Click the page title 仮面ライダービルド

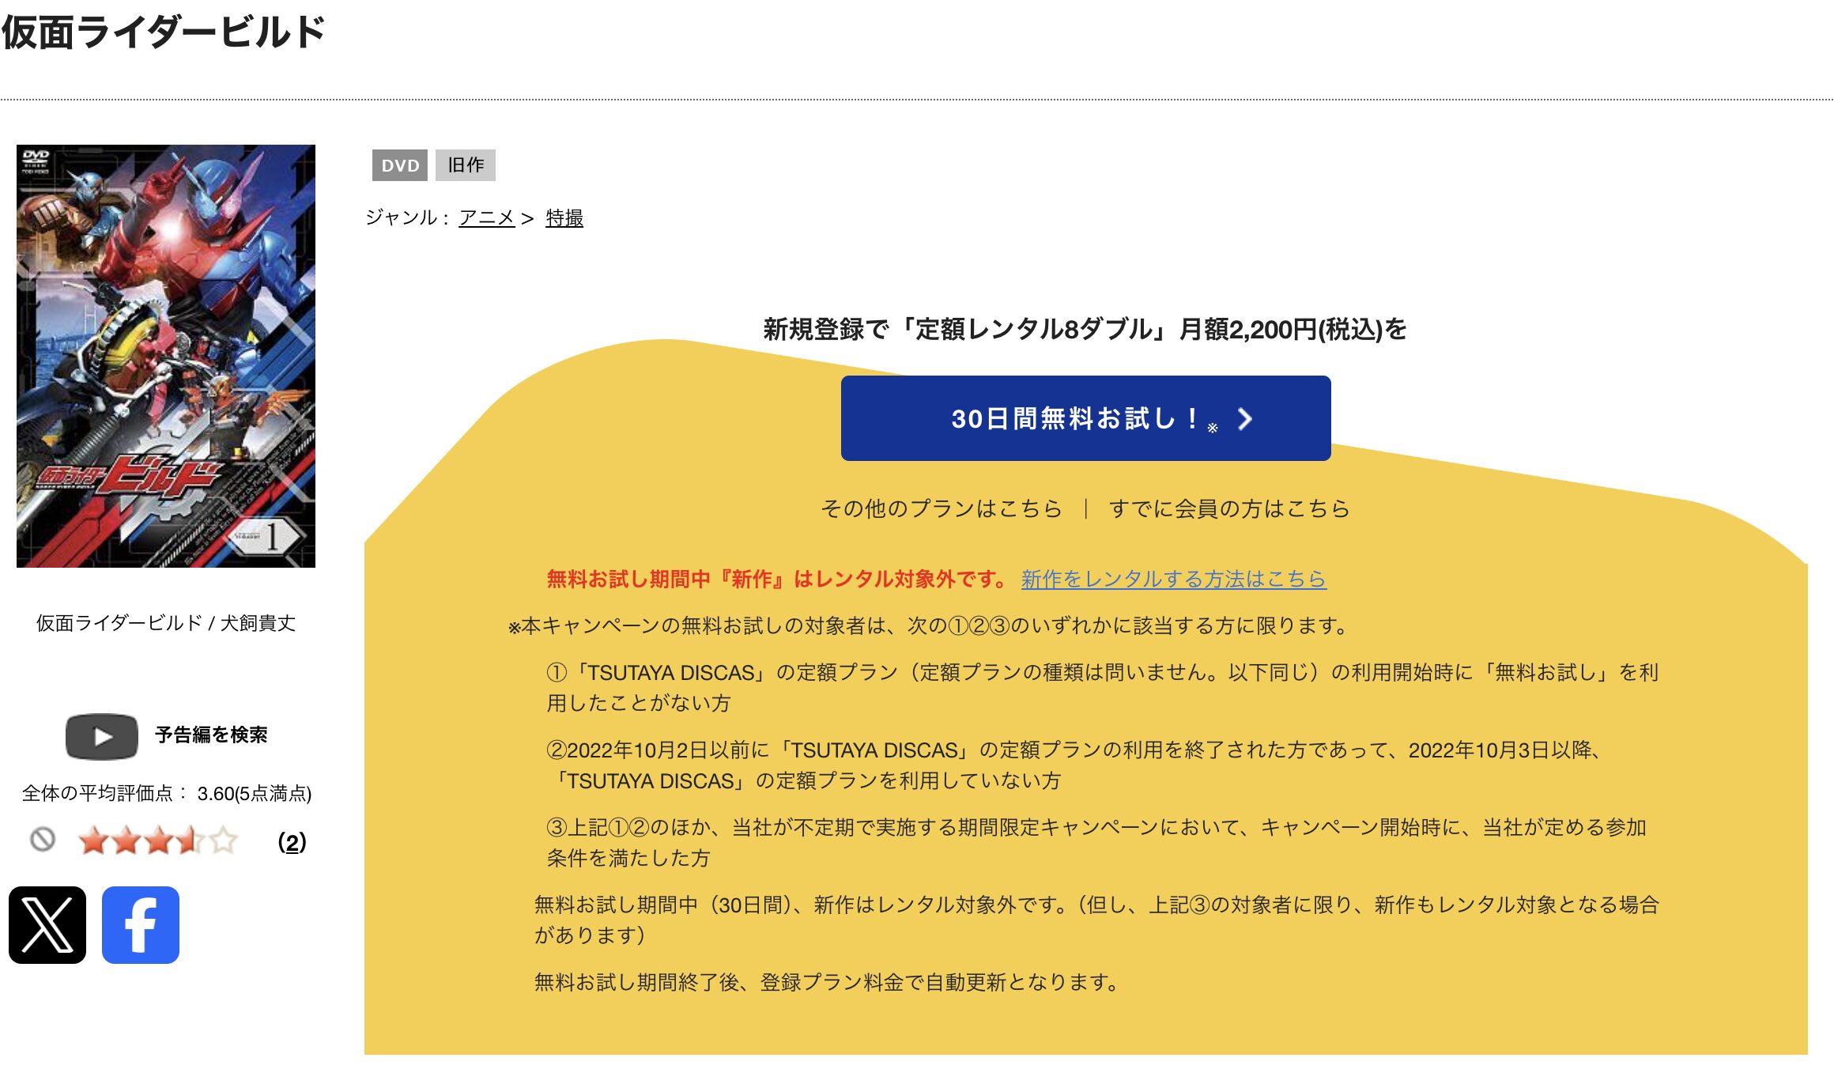tap(164, 32)
